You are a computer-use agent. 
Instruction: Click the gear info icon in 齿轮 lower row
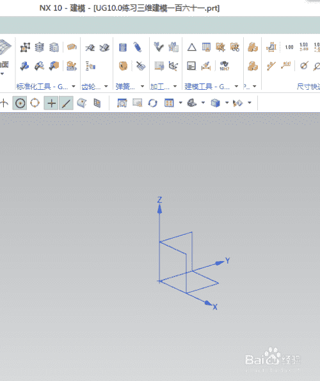90,66
